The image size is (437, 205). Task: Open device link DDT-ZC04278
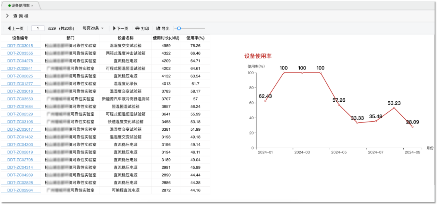click(x=20, y=61)
